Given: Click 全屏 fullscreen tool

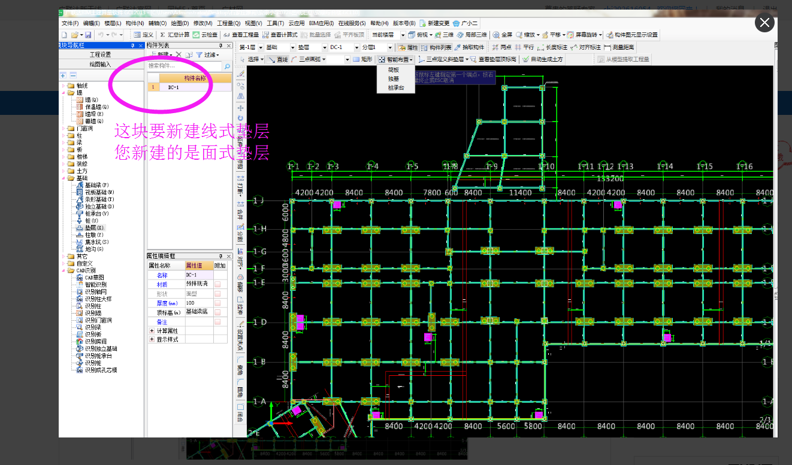Looking at the screenshot, I should click(502, 35).
